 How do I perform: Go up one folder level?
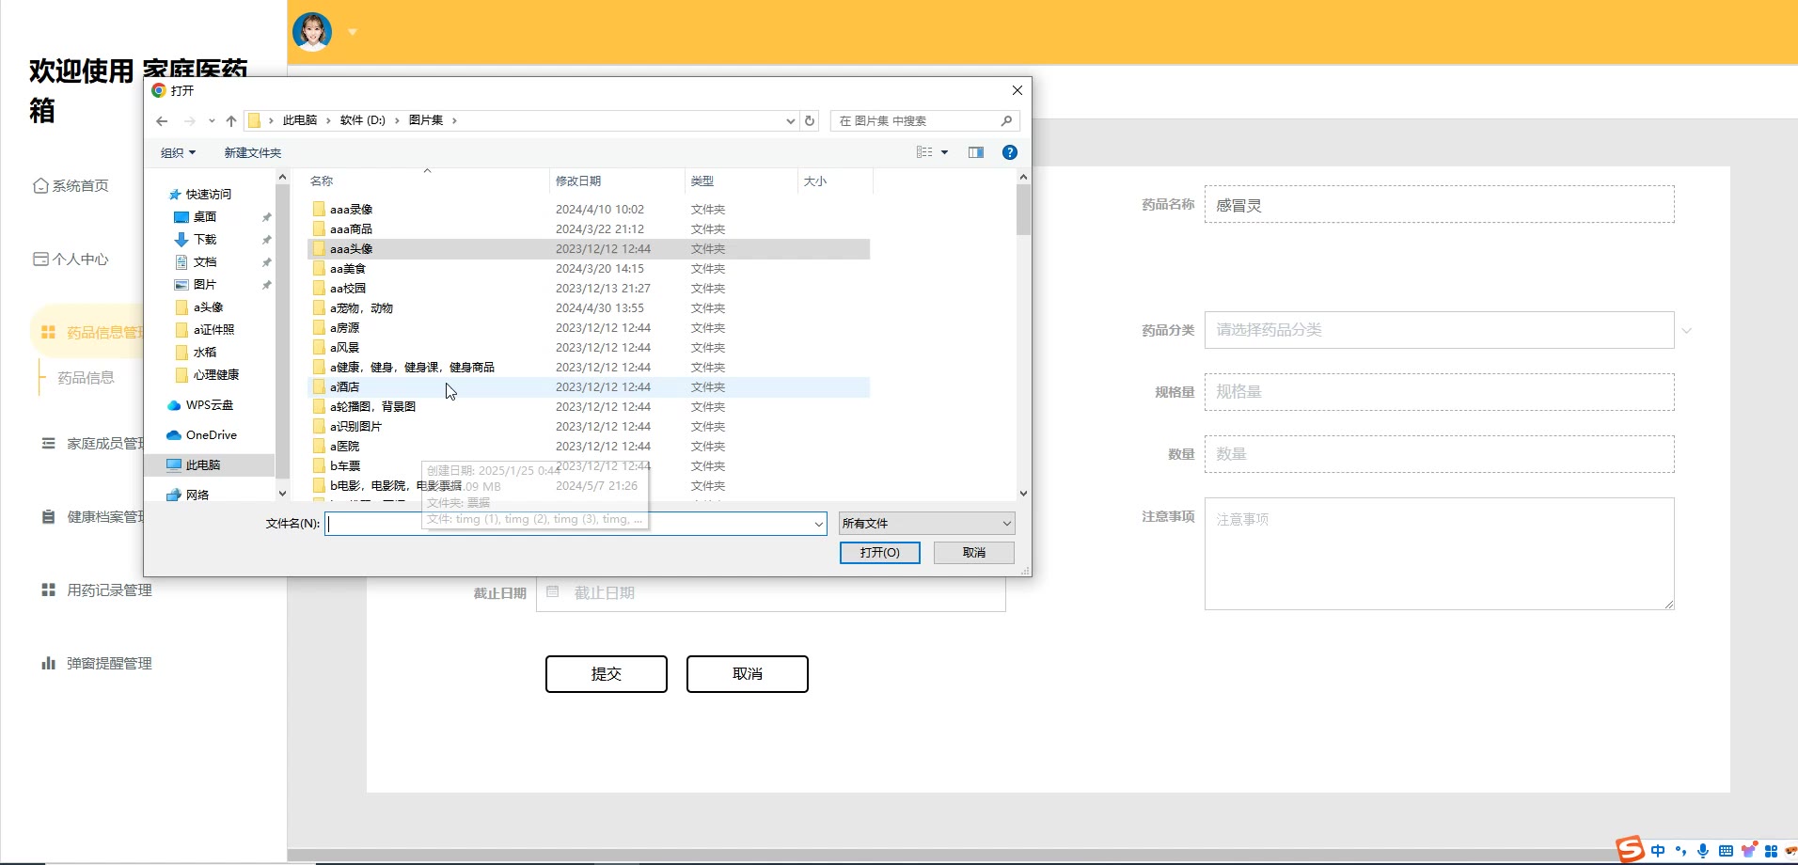(231, 121)
